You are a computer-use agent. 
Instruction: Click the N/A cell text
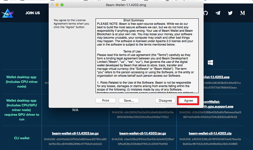click(75, 110)
